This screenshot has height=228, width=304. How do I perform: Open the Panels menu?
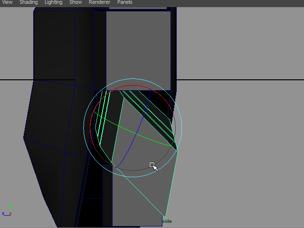[x=124, y=2]
